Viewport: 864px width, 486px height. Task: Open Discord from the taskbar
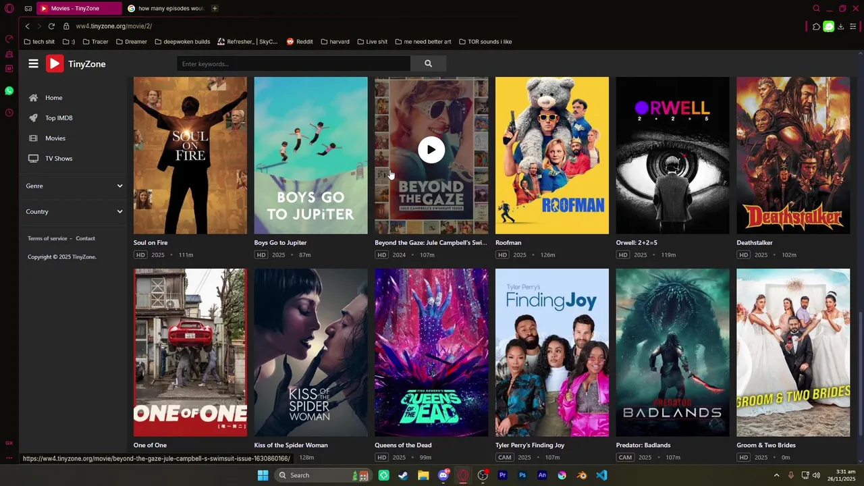coord(443,475)
